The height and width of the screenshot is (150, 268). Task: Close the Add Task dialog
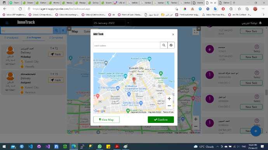pyautogui.click(x=173, y=34)
